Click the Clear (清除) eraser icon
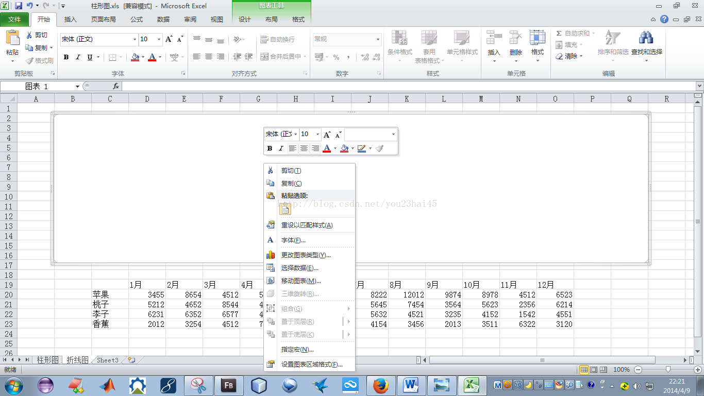 coord(560,56)
